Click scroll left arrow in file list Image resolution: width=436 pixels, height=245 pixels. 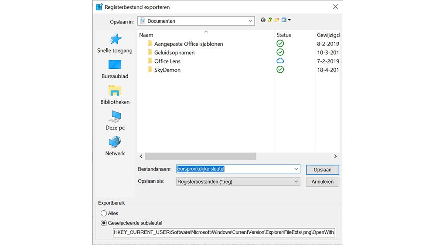click(141, 156)
